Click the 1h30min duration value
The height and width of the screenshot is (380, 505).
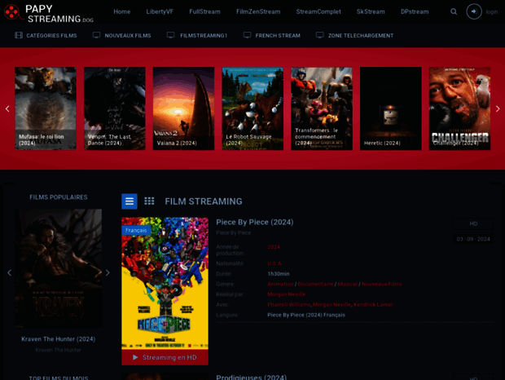(x=279, y=274)
